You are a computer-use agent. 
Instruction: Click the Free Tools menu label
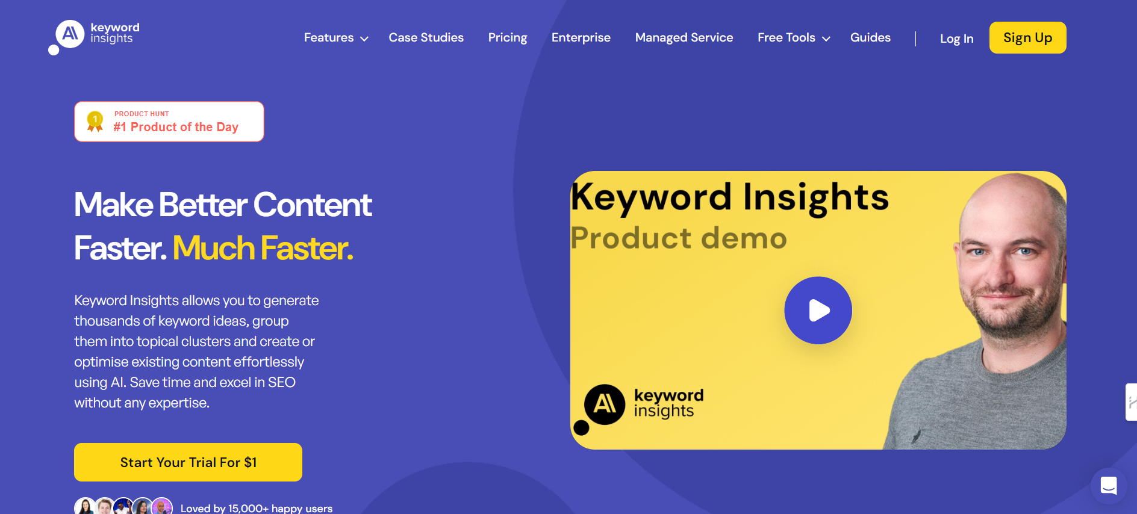click(787, 37)
